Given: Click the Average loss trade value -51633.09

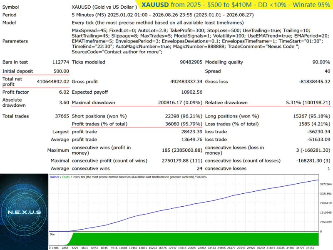Looking at the screenshot, I should click(318, 140).
